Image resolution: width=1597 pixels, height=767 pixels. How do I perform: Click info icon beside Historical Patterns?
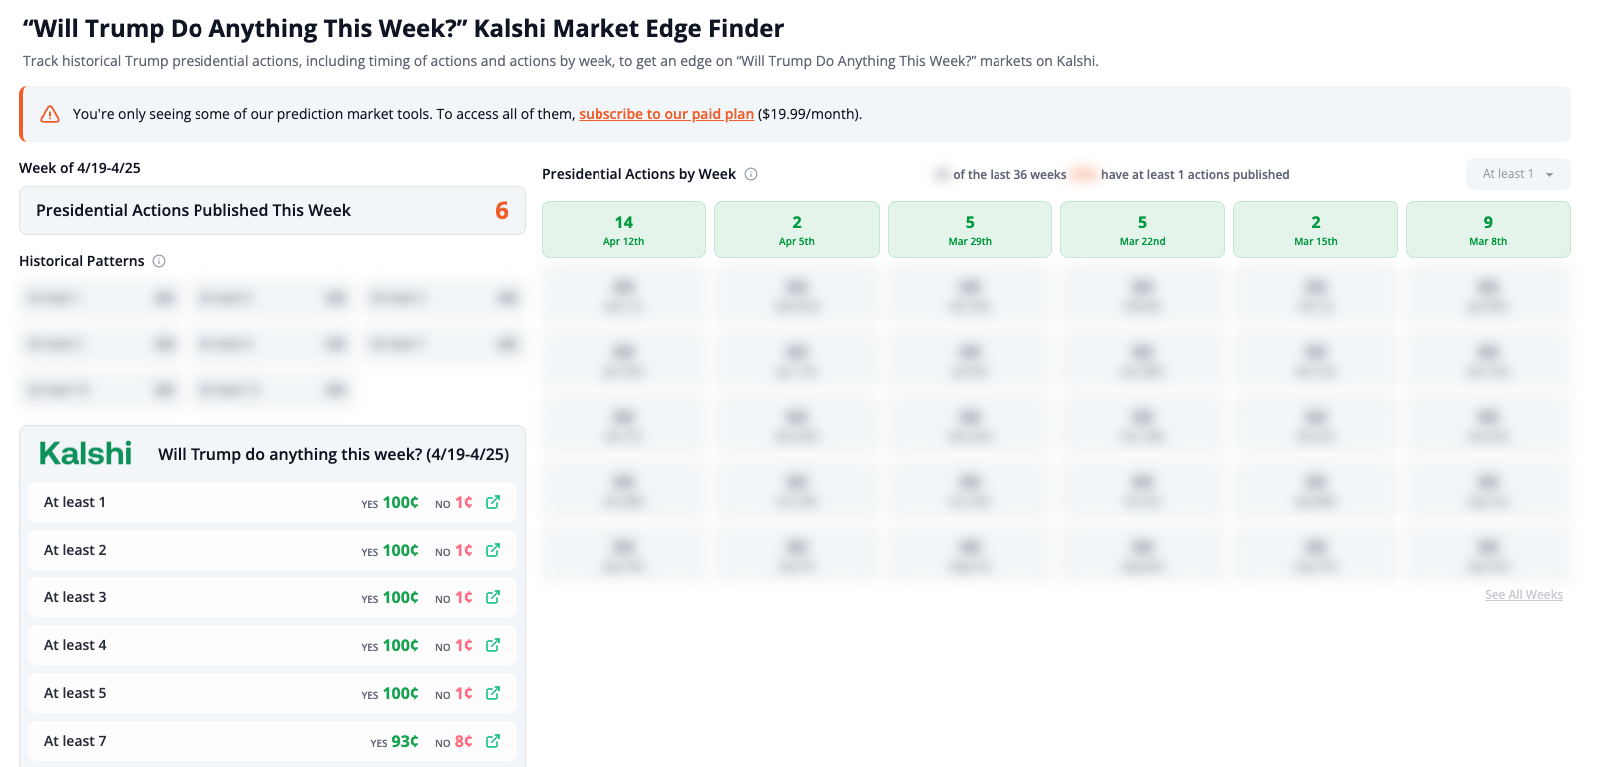[x=159, y=261]
